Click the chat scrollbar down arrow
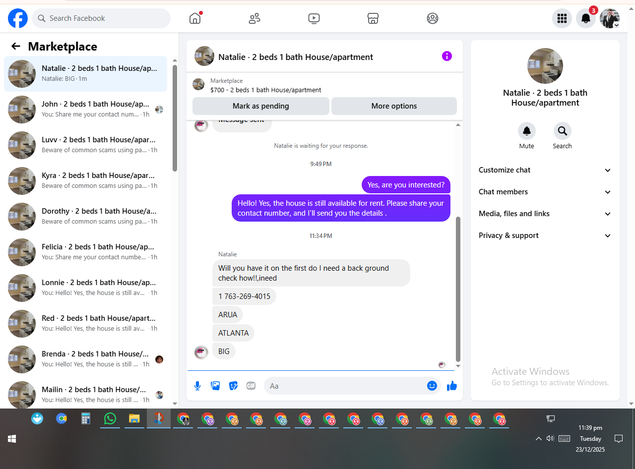635x469 pixels. tap(458, 366)
